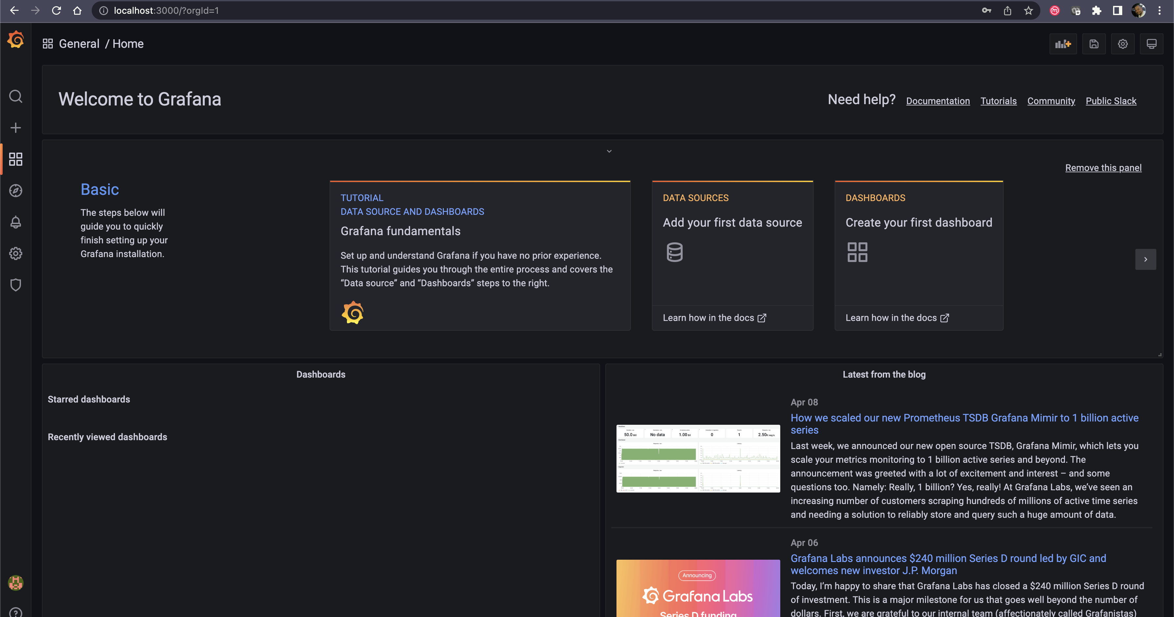Open Learn how in docs for dashboards
The height and width of the screenshot is (617, 1174).
[x=897, y=318]
